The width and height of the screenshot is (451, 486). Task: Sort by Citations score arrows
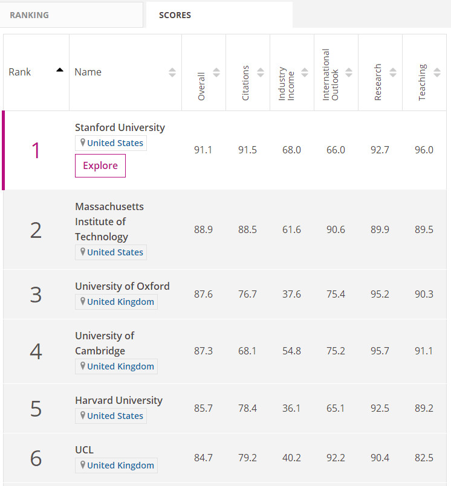tap(261, 72)
